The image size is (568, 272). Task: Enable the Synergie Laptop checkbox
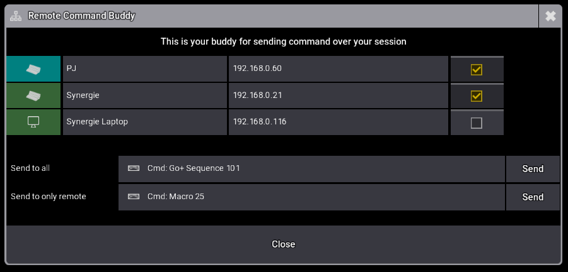coord(477,123)
